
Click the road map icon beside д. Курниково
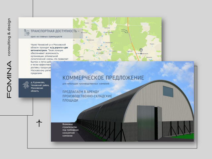click(x=26, y=85)
